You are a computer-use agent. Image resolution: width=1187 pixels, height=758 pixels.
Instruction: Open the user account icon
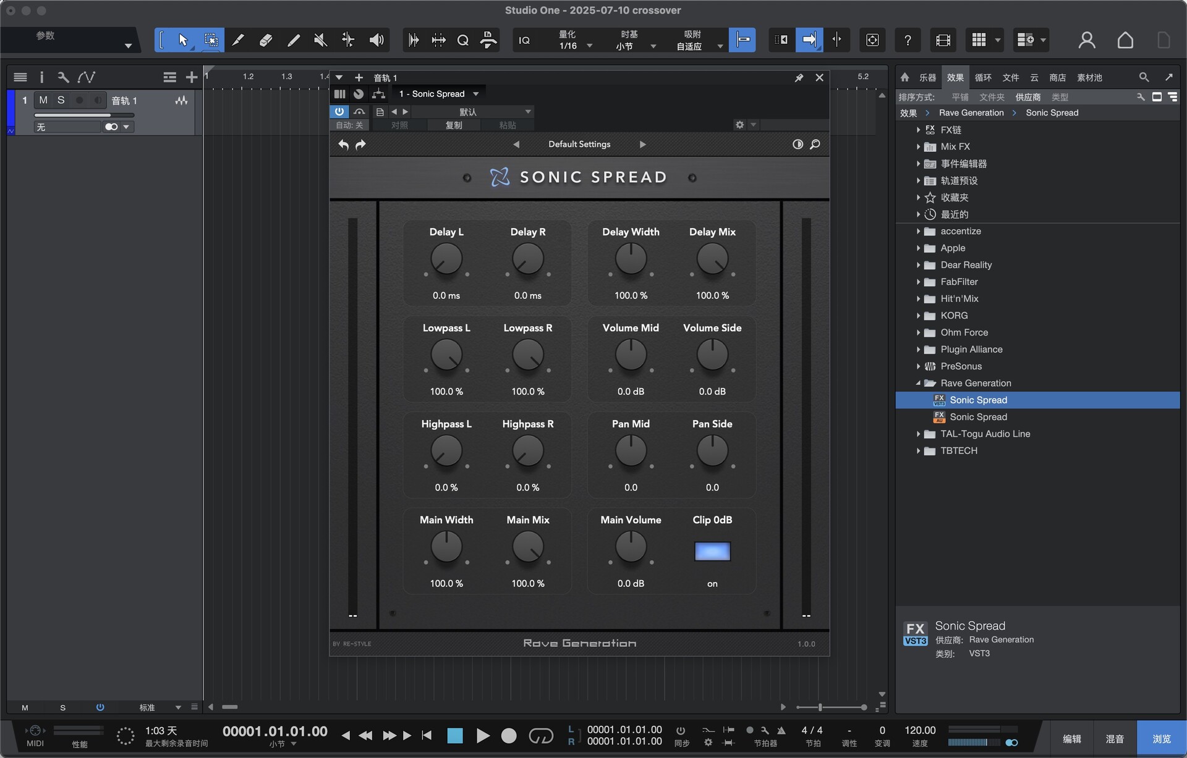(x=1086, y=40)
